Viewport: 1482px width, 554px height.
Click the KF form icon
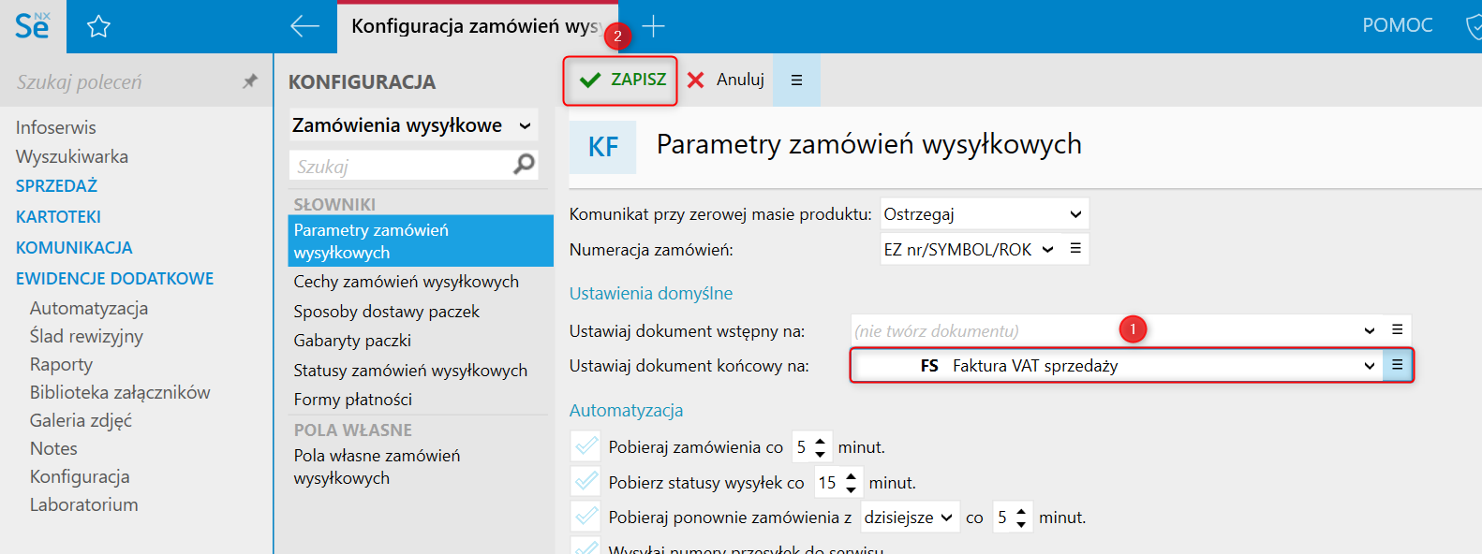coord(603,147)
